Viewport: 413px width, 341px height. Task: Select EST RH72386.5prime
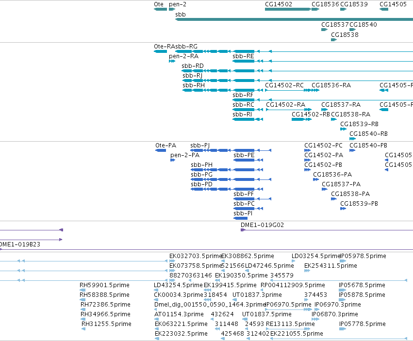(x=83, y=309)
